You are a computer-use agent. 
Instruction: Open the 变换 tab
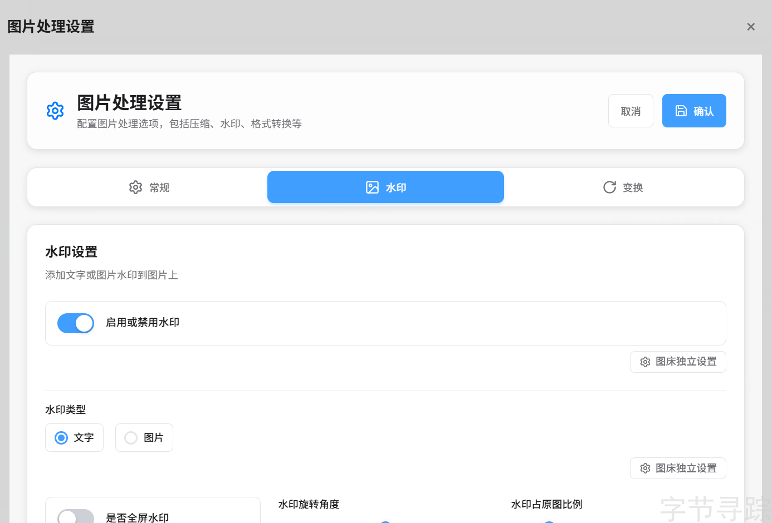point(623,188)
